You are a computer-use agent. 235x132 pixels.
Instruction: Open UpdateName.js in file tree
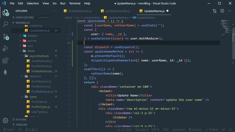(x=40, y=30)
